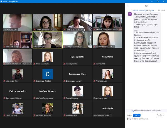Screen dimensions: 167x128
Task: Select Олександр Торбас's tile with the O avatar
Action: [x=48, y=74]
